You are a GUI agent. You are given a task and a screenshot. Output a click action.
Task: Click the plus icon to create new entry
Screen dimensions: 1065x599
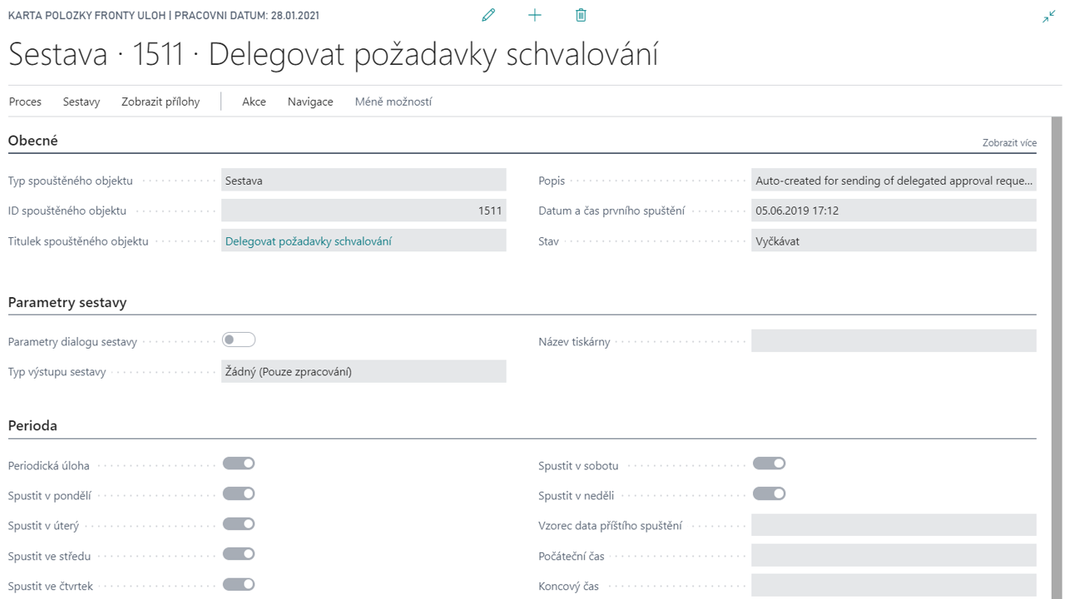click(x=534, y=14)
